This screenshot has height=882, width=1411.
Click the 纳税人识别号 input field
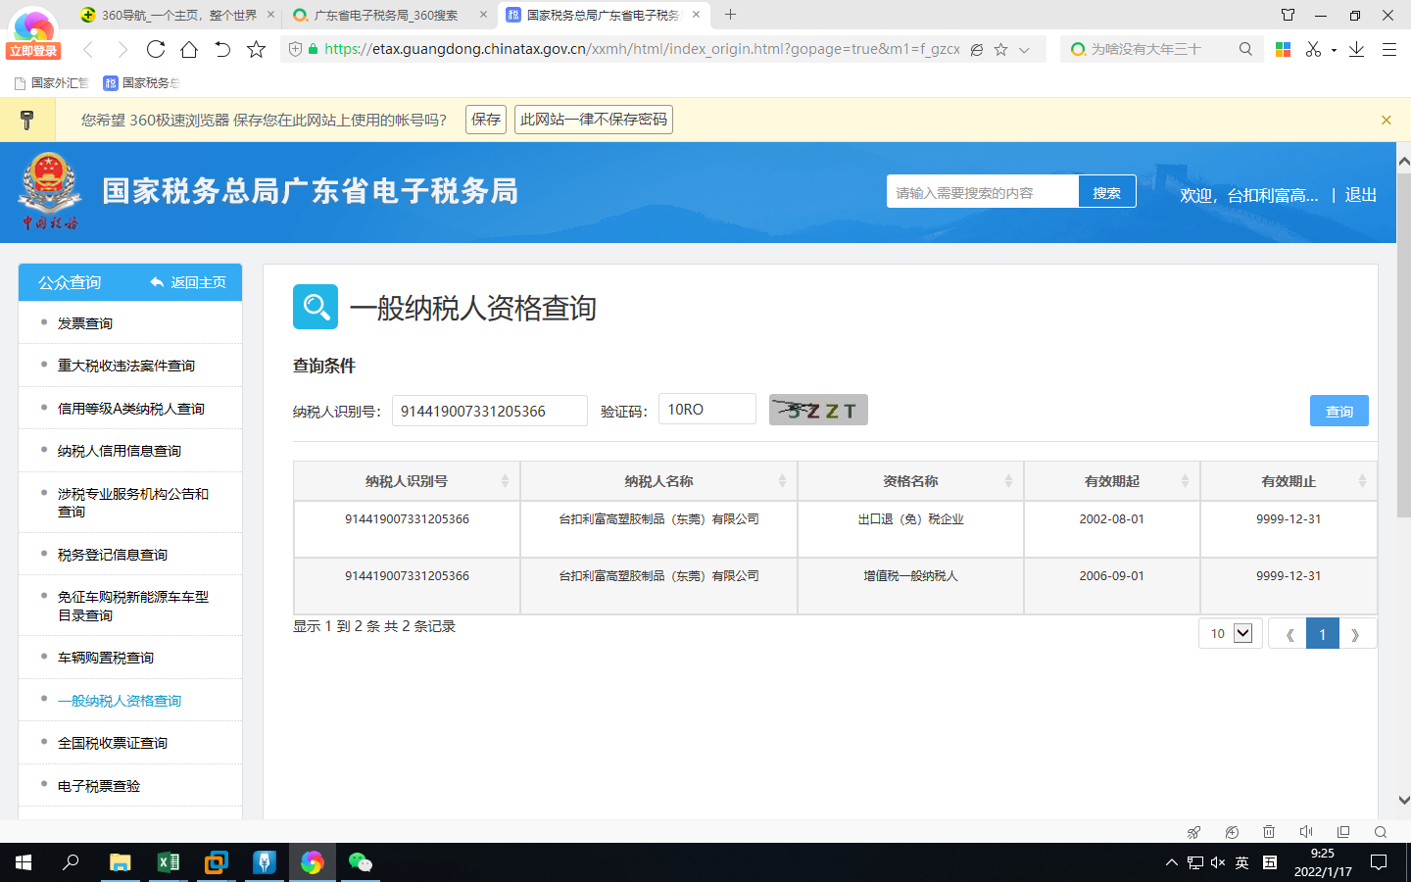tap(489, 411)
